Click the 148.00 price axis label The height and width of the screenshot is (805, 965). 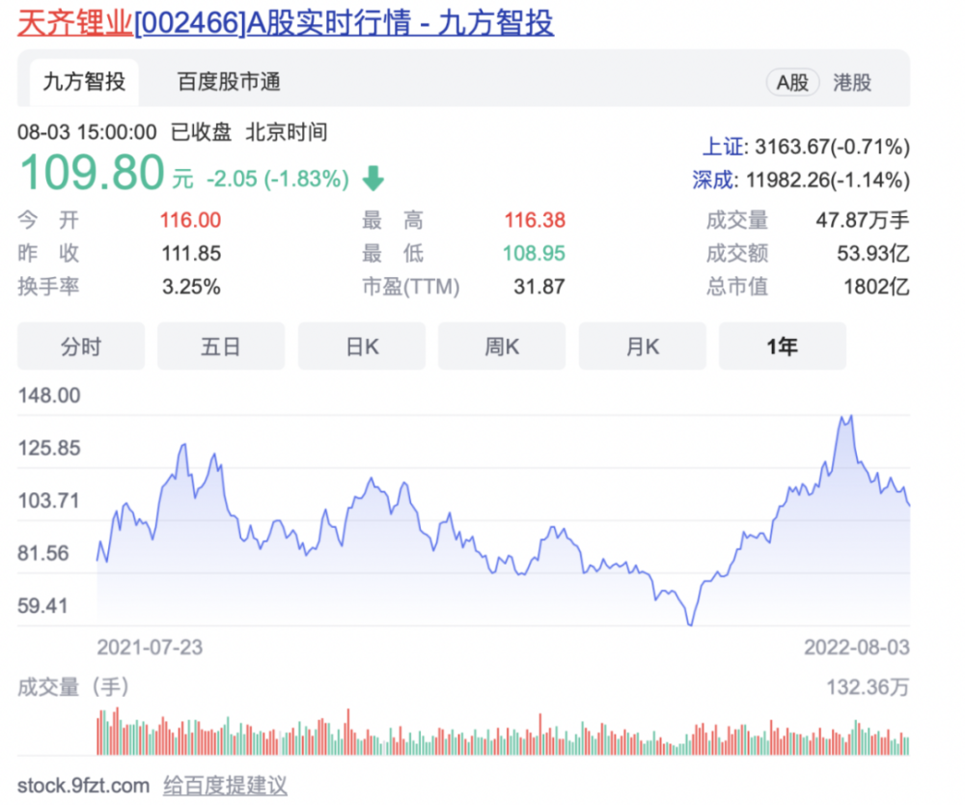point(49,395)
